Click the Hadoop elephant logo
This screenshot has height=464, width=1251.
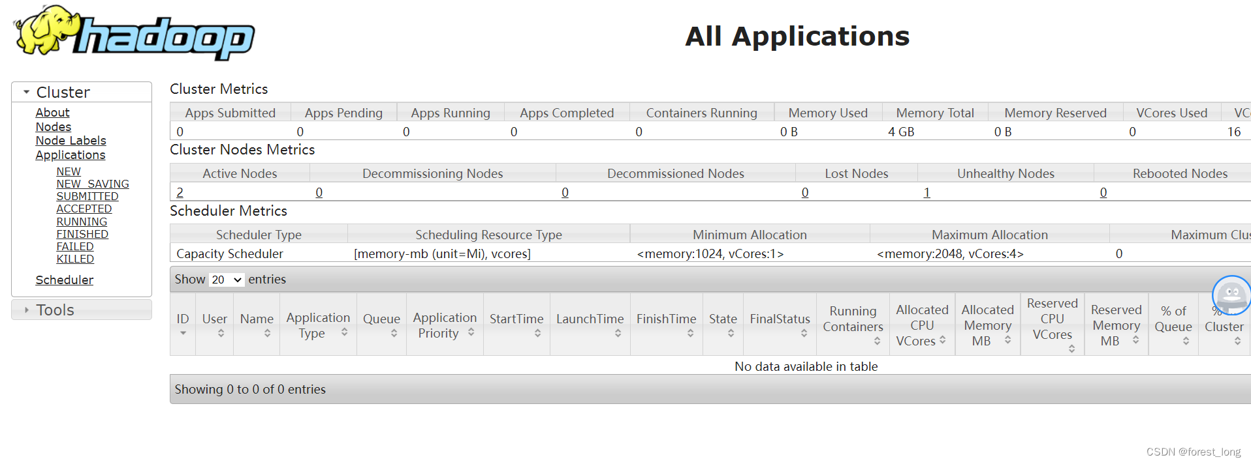point(135,33)
